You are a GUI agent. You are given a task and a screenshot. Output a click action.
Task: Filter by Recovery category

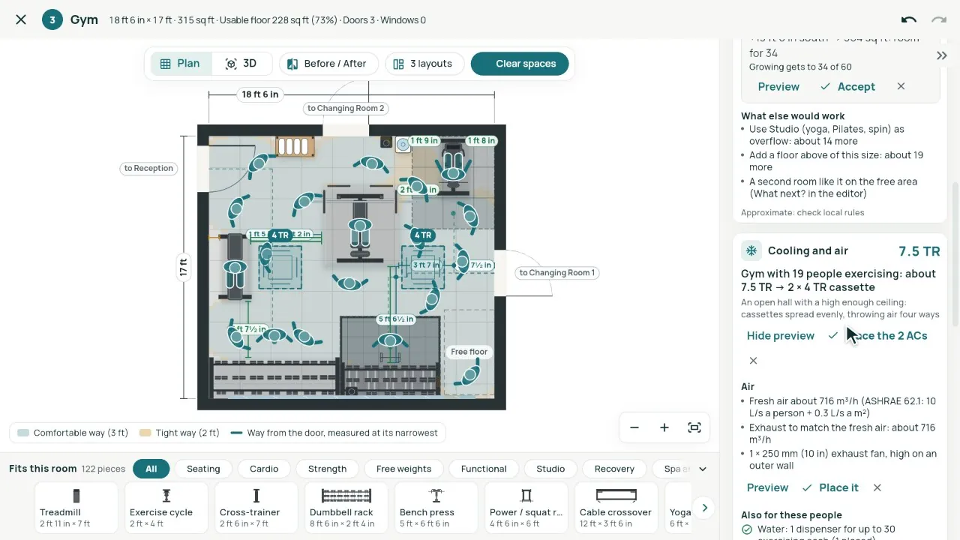(614, 469)
